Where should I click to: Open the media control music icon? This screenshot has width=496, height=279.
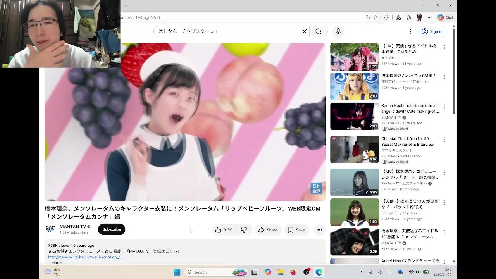pos(398,17)
